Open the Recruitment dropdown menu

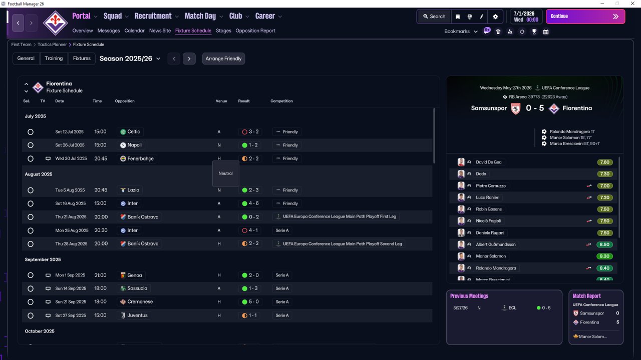click(x=157, y=16)
